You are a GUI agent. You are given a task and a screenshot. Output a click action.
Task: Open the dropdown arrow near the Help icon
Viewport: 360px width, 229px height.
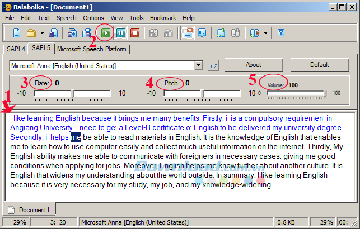[x=265, y=33]
